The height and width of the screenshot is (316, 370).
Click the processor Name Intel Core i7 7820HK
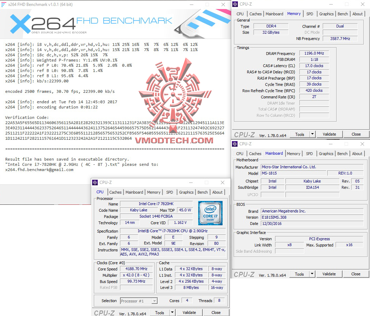tap(156, 204)
